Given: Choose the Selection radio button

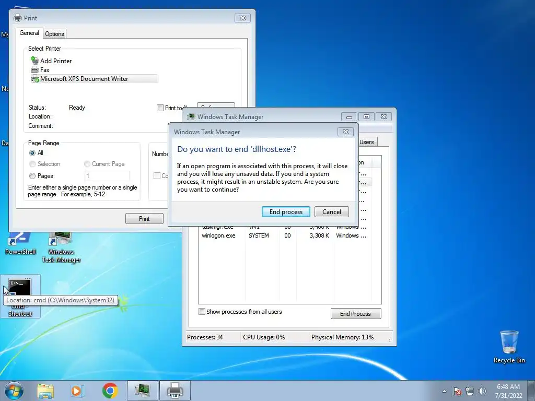Looking at the screenshot, I should [32, 164].
